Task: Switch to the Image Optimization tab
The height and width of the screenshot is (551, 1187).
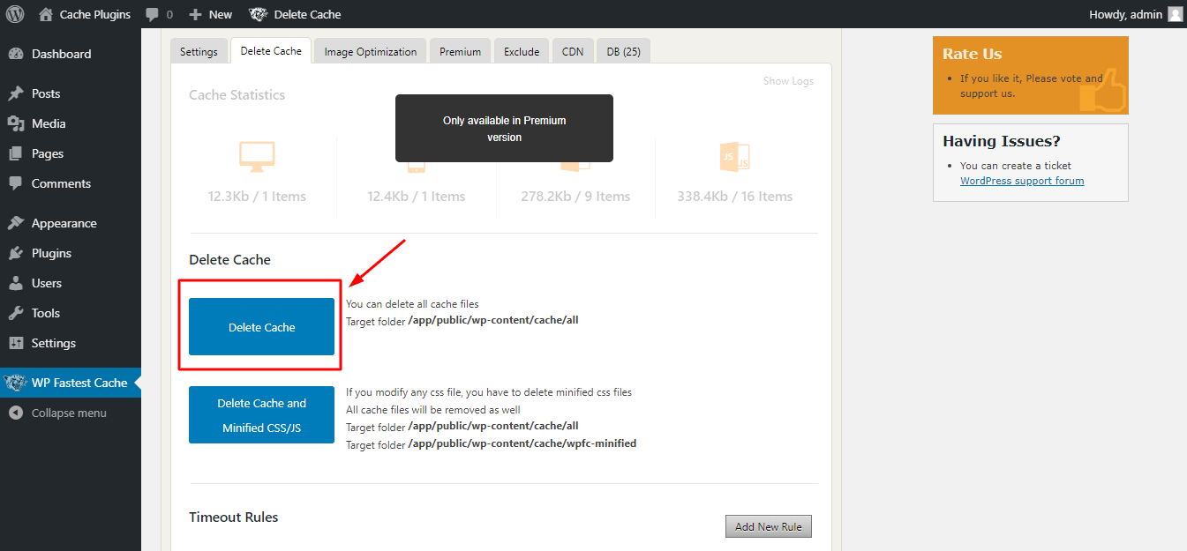Action: pyautogui.click(x=371, y=51)
